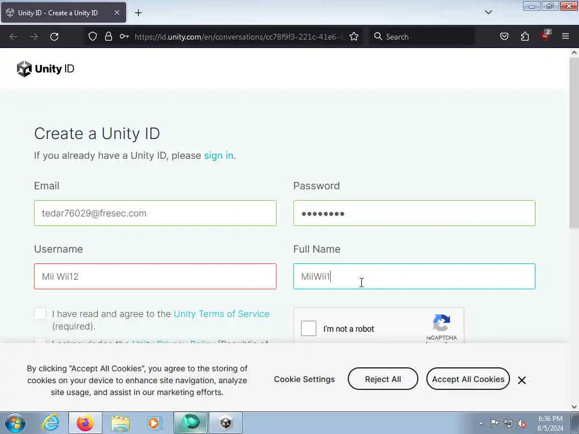
Task: Open Windows Media Player from taskbar
Action: 155,423
